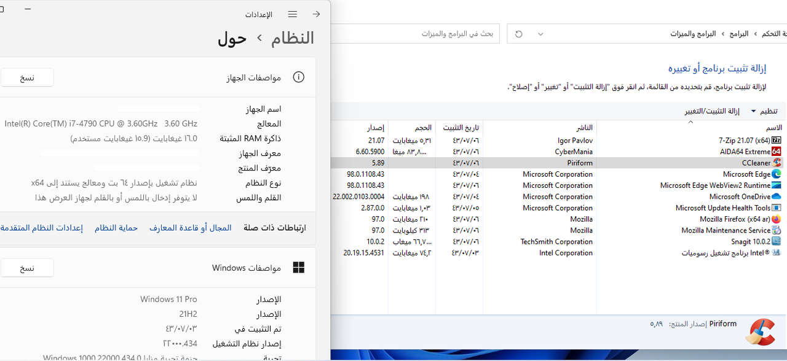The width and height of the screenshot is (787, 361).
Task: Click the Snagit 10.0.2 program icon
Action: click(x=777, y=242)
